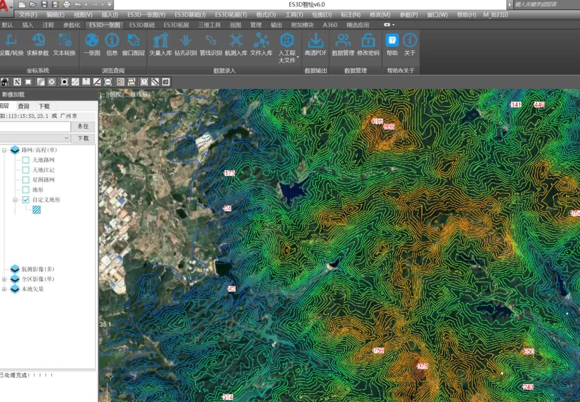The width and height of the screenshot is (580, 402).
Task: Select the 管线识别 pipeline recognition icon
Action: click(211, 41)
